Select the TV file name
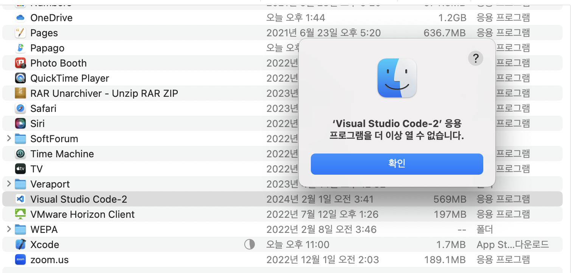The image size is (571, 273). [37, 169]
